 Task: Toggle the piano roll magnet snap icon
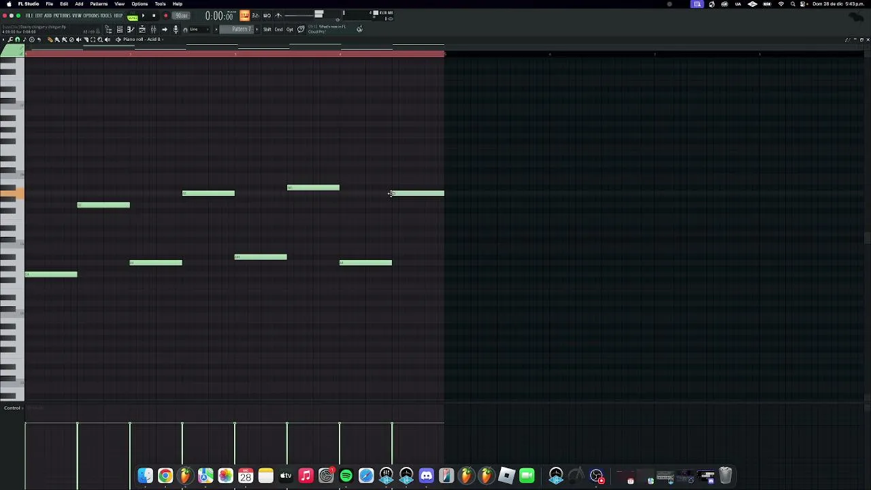click(17, 39)
